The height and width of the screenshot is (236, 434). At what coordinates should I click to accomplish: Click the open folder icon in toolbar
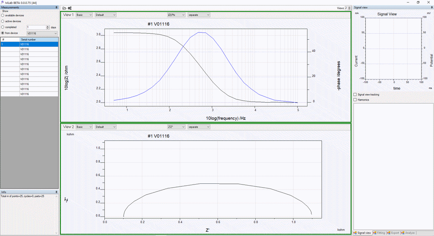tap(64, 8)
